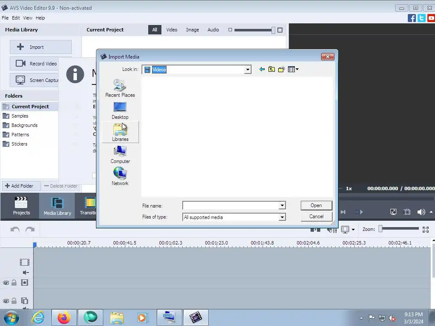Click the timeline playhead marker
This screenshot has width=435, height=326.
point(35,245)
